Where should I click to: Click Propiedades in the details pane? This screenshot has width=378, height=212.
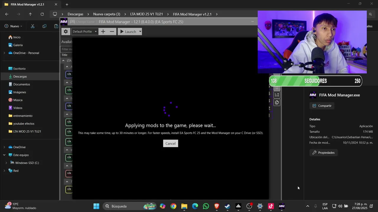[x=324, y=153]
